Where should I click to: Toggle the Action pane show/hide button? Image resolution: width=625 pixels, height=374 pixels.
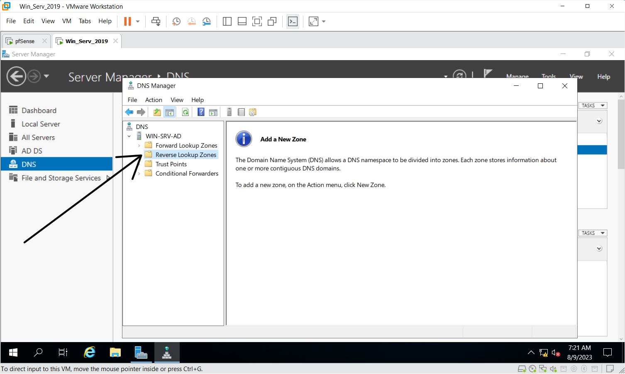213,112
